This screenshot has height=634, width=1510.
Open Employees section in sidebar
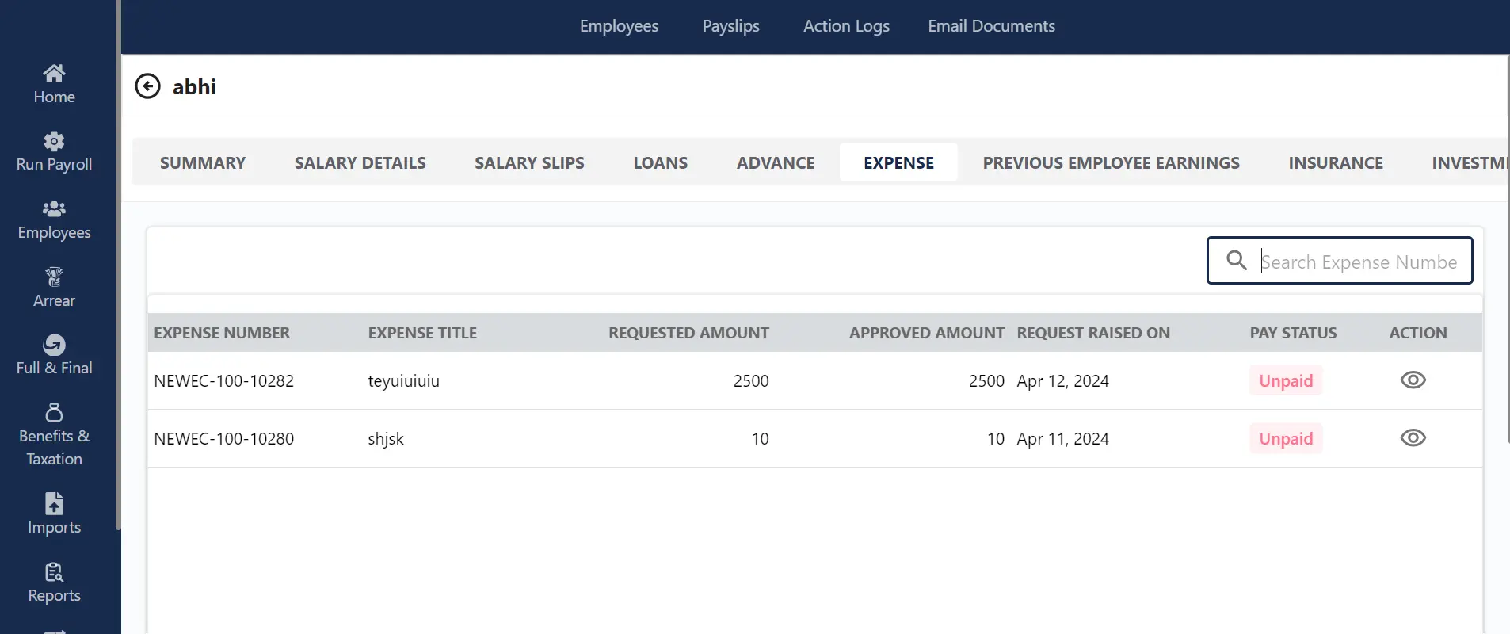point(54,220)
